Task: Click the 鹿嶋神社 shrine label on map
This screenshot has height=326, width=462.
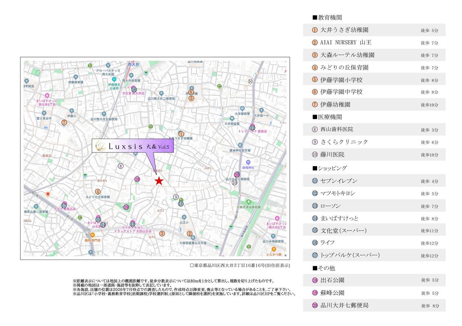Action: tap(248, 168)
